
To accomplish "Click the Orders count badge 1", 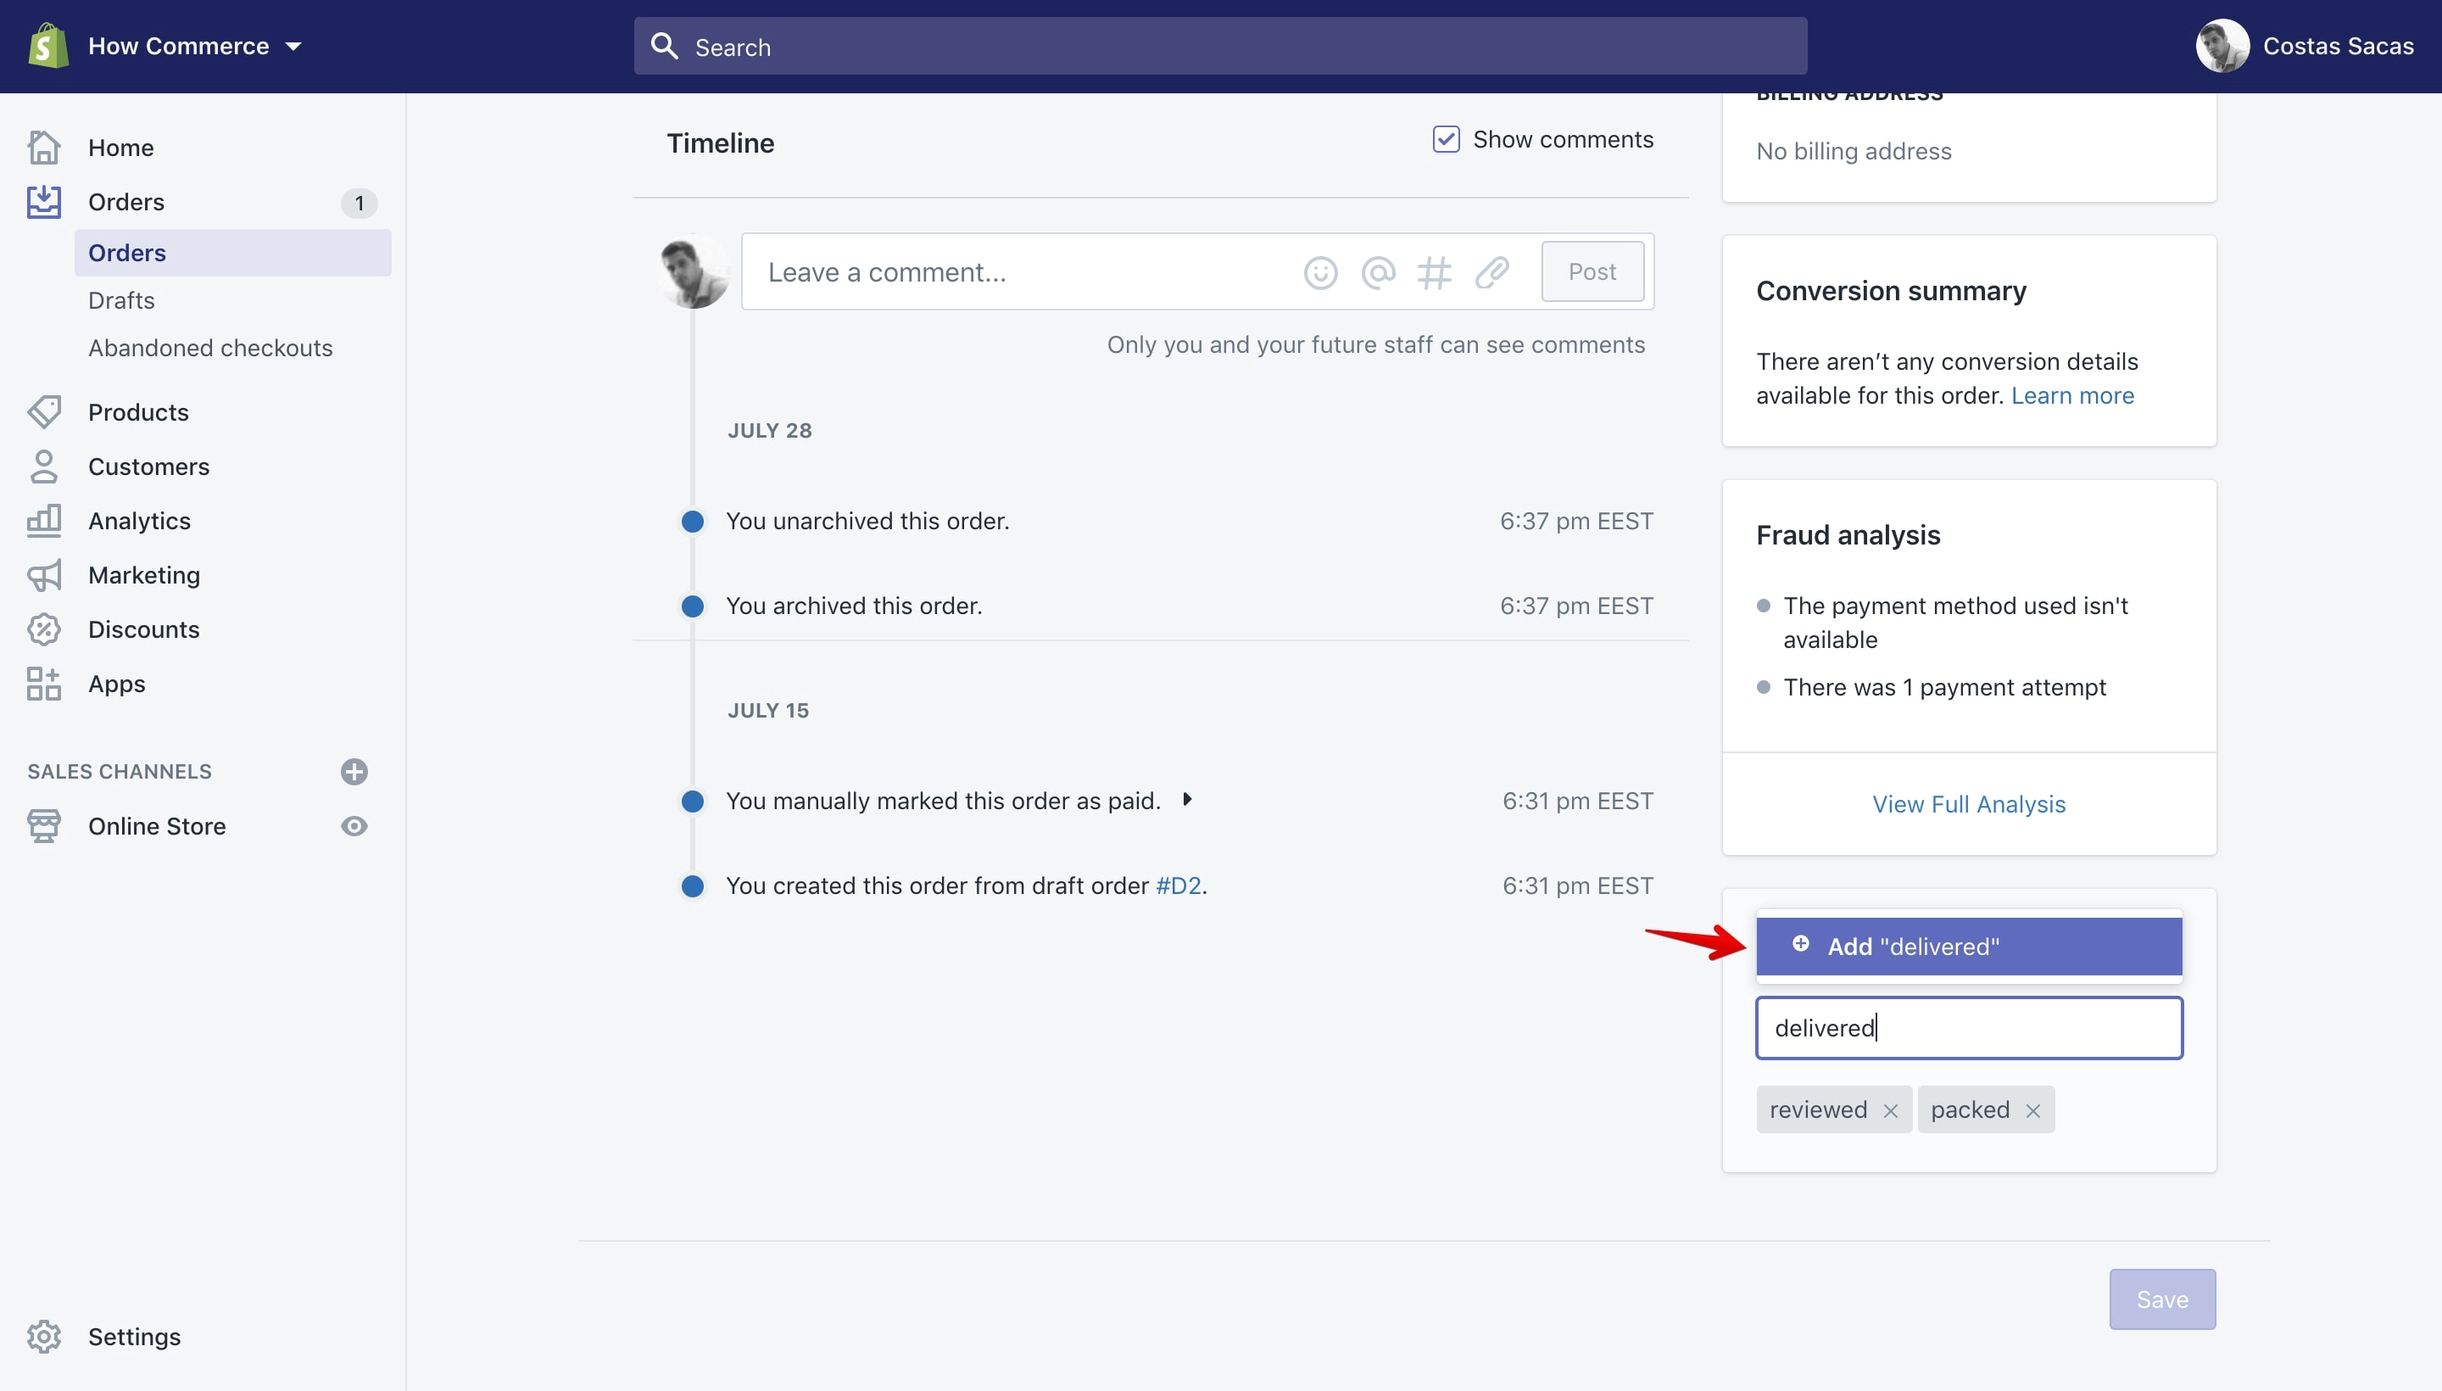I will pyautogui.click(x=359, y=203).
